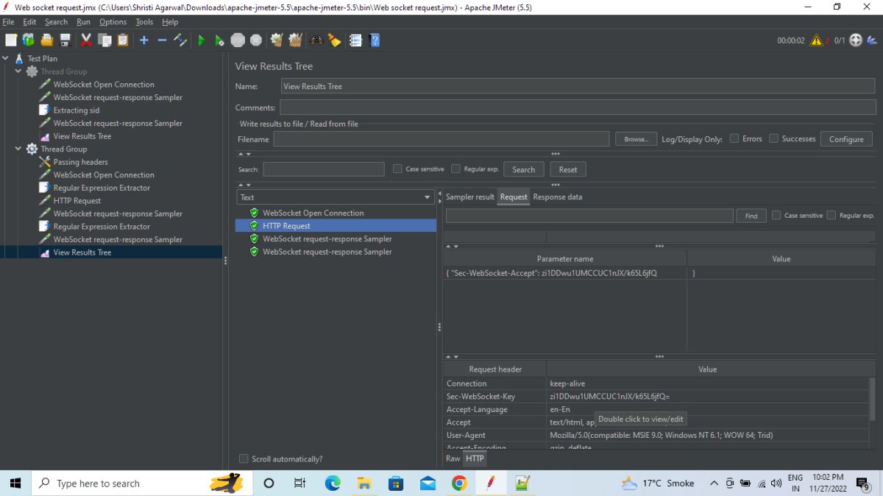Click the Request header table scrollbar
883x496 pixels.
[x=872, y=398]
